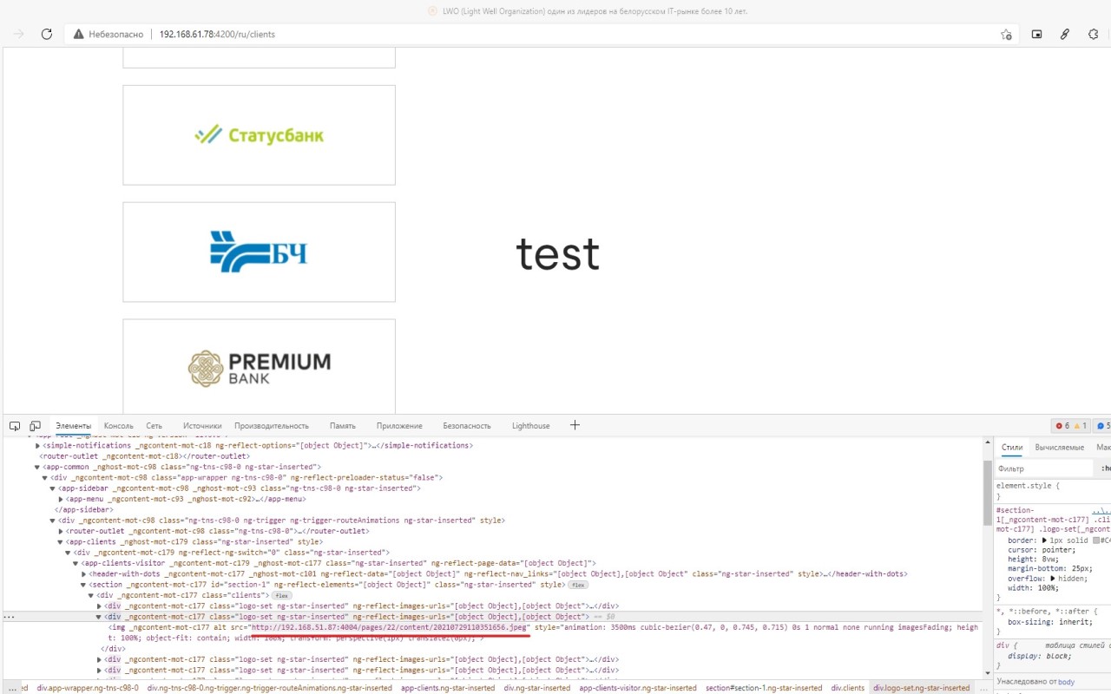Image resolution: width=1111 pixels, height=694 pixels.
Task: Select the router-outlet ngcontent-mot-c18 row
Action: pyautogui.click(x=144, y=456)
